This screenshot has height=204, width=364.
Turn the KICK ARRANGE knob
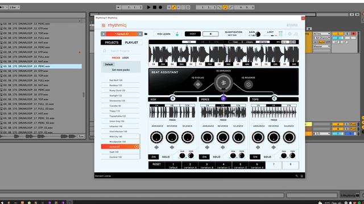click(156, 137)
